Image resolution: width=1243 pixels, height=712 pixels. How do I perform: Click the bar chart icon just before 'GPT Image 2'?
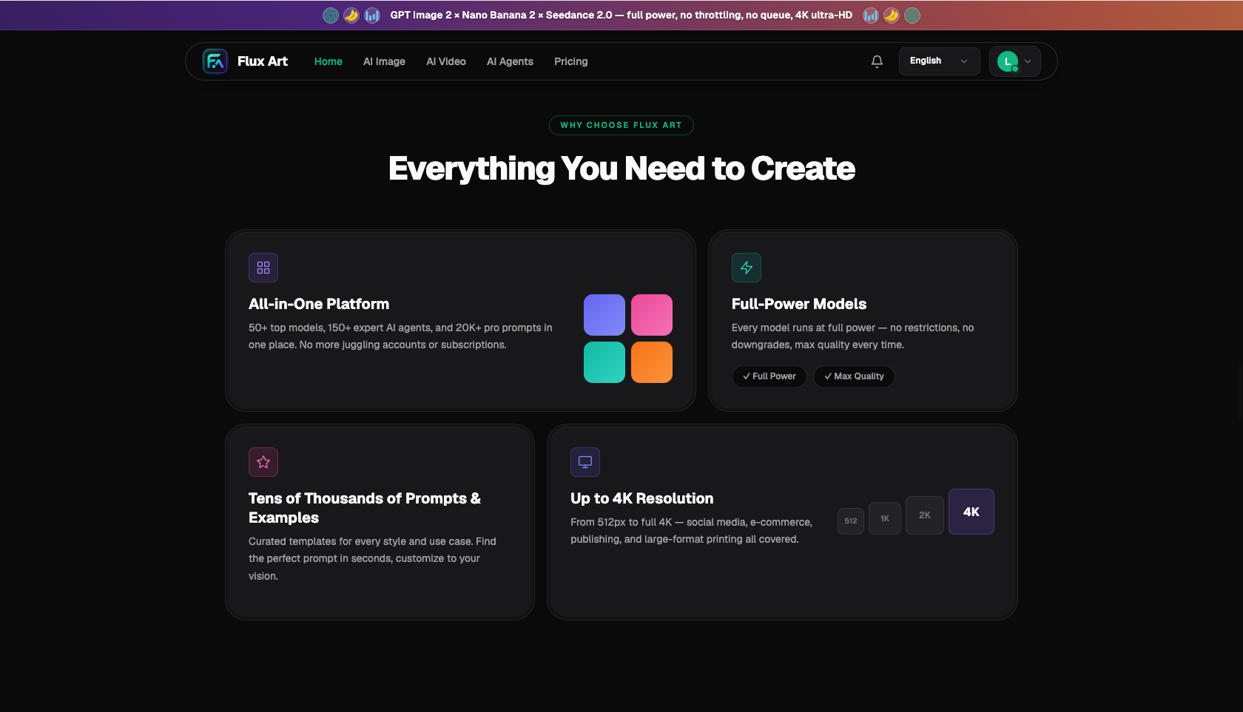pos(372,16)
